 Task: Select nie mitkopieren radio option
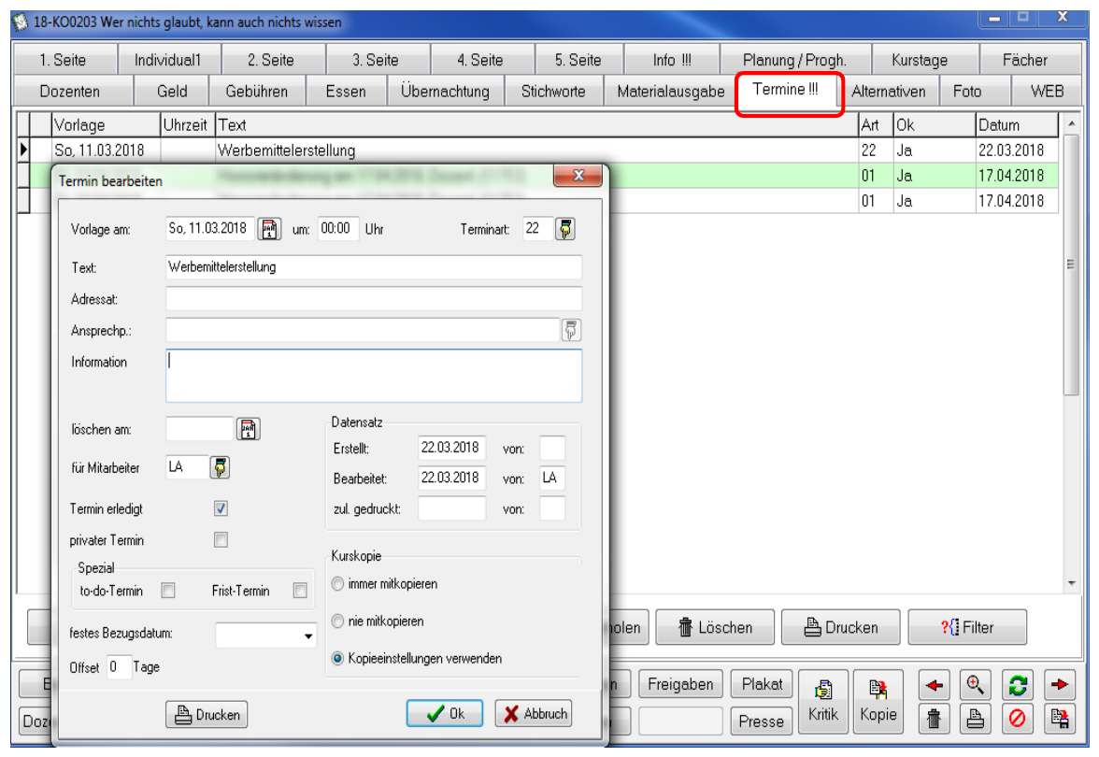tap(338, 621)
